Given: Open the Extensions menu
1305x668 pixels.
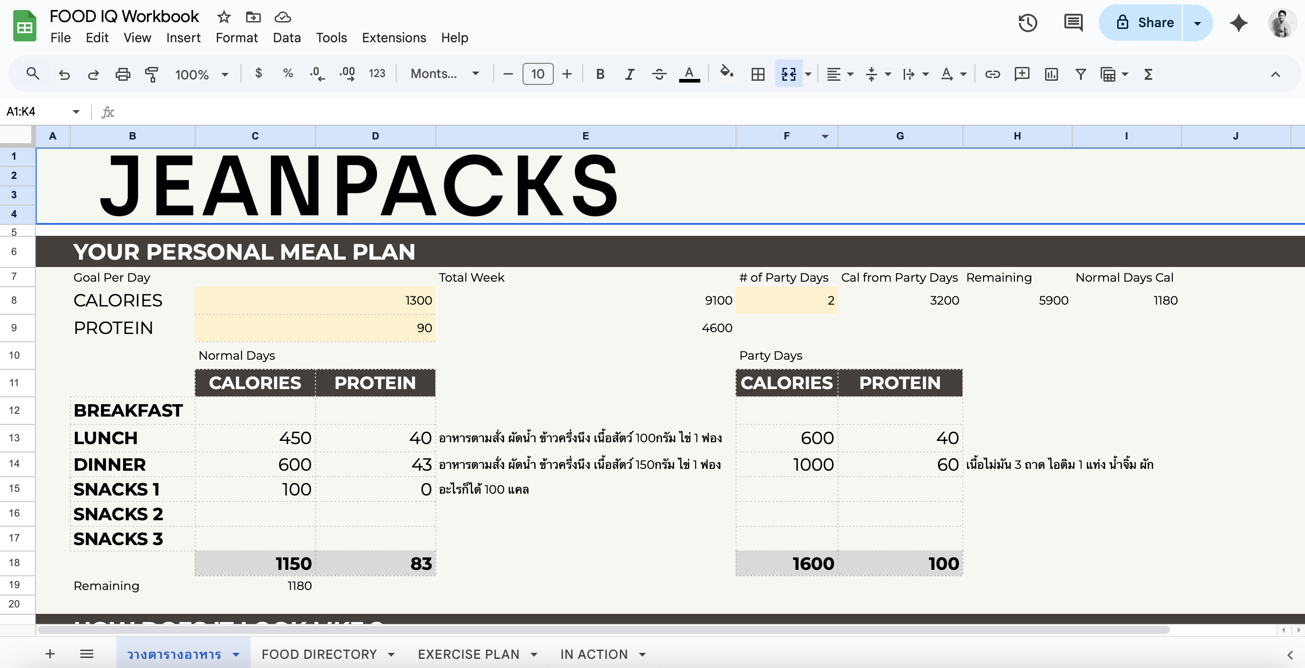Looking at the screenshot, I should pos(394,38).
